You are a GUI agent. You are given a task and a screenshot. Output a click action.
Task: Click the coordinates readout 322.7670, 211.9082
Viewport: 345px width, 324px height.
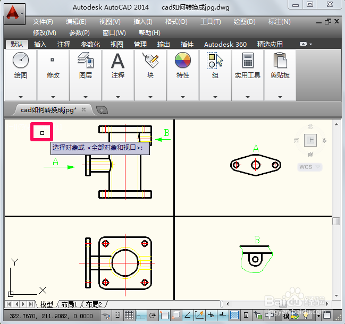click(x=51, y=316)
